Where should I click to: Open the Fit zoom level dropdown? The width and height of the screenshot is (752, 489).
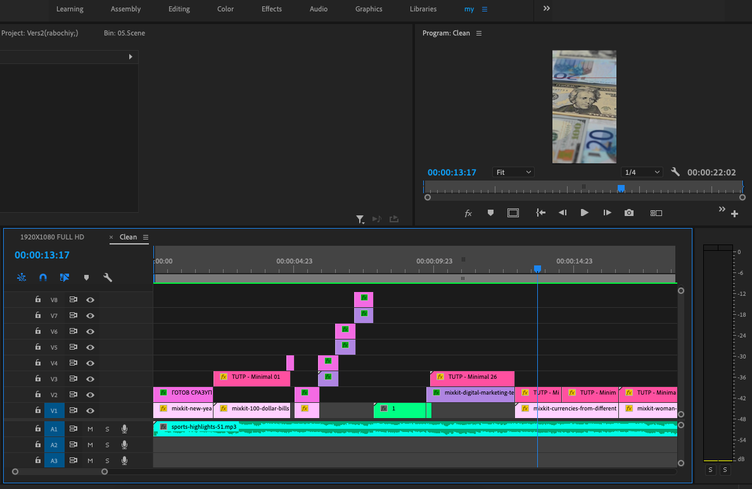513,172
